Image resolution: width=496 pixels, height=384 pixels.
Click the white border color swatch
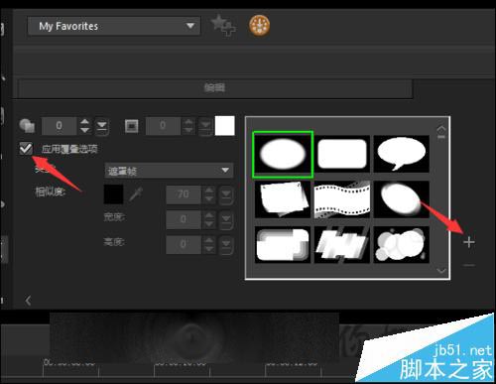225,126
